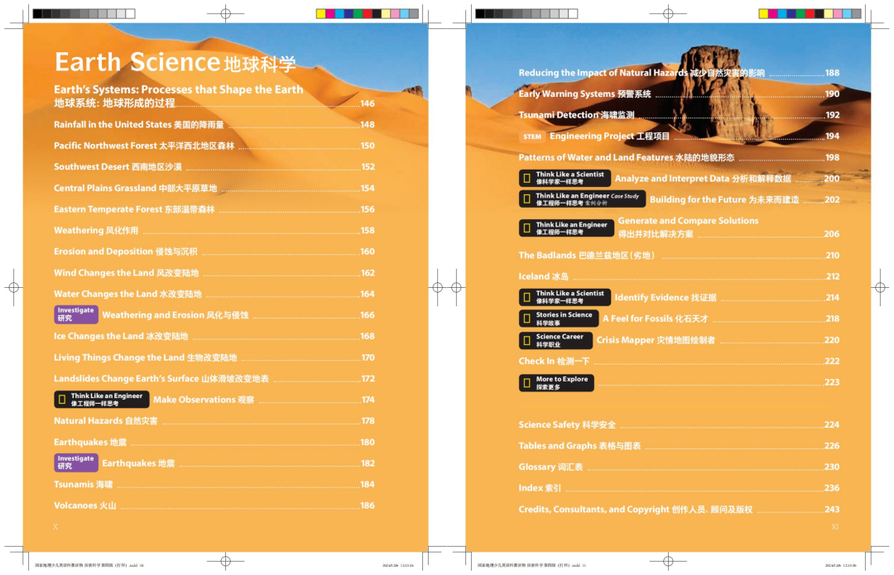Open the Volcanoes 火山 entry
The width and height of the screenshot is (894, 575).
click(x=85, y=506)
